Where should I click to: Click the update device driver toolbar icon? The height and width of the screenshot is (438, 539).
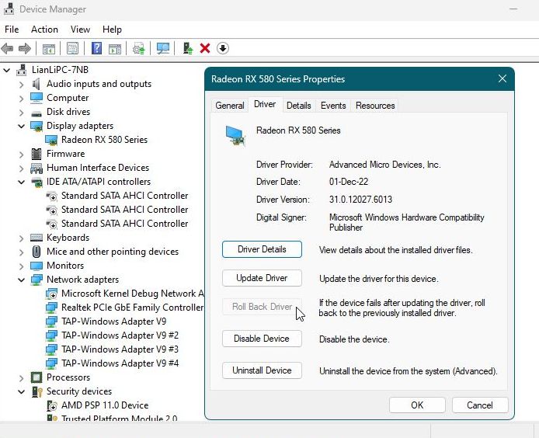[x=139, y=48]
